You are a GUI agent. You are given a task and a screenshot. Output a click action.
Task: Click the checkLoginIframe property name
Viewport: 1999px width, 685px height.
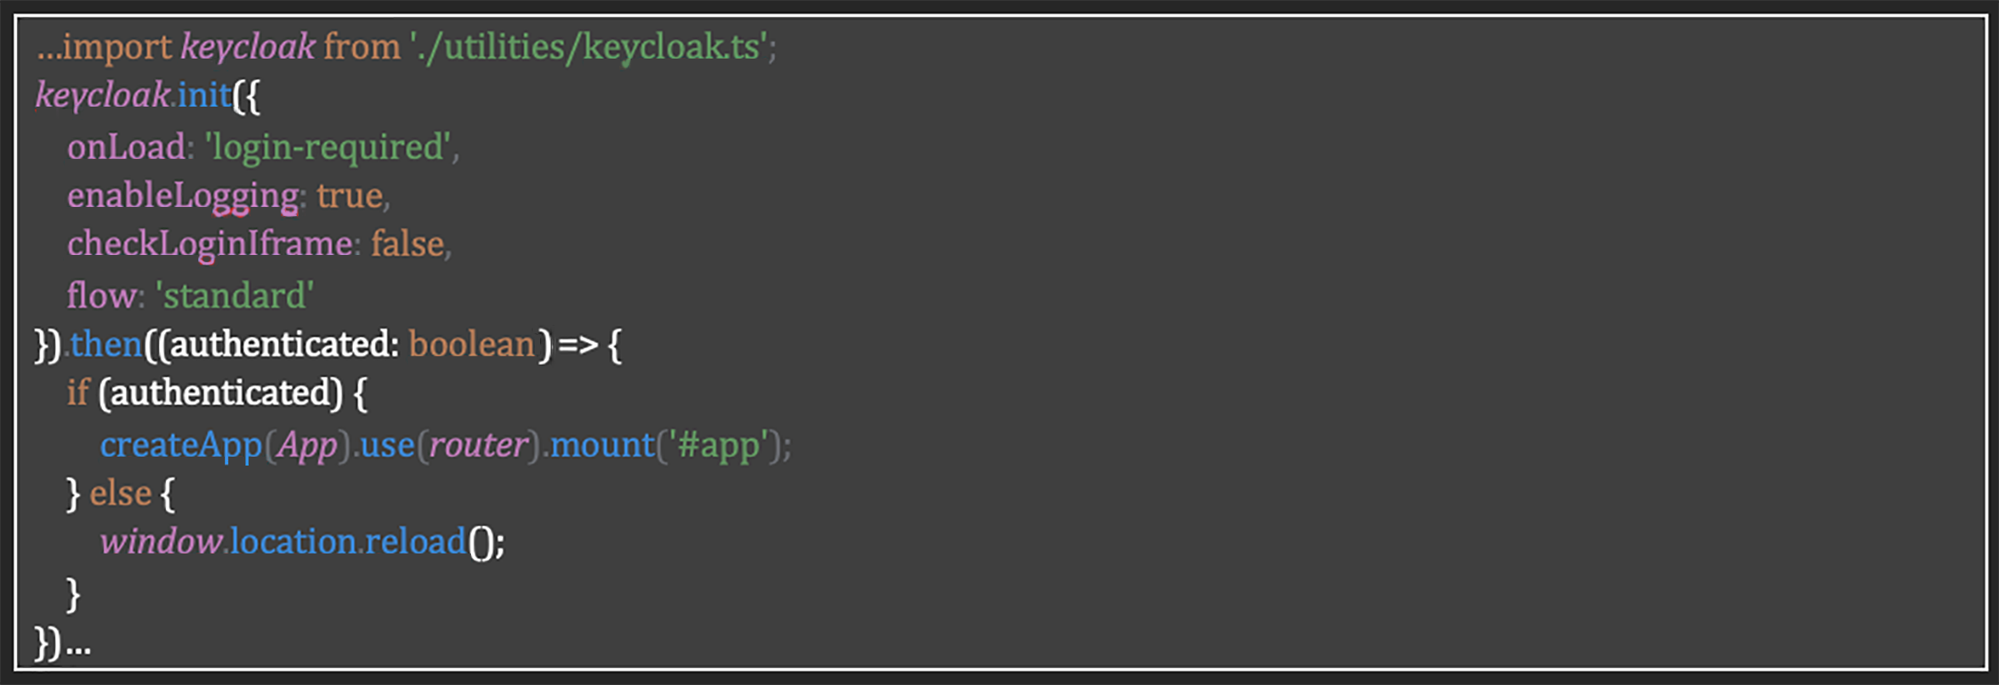[x=210, y=244]
